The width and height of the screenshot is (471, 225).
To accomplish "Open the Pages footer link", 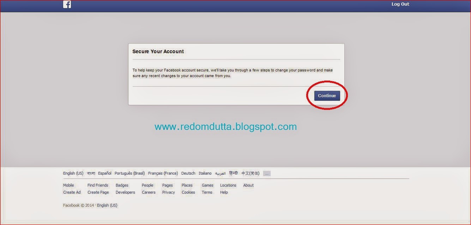I will (x=168, y=185).
